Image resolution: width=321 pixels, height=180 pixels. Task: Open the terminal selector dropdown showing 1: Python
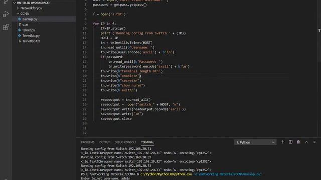tap(255, 142)
